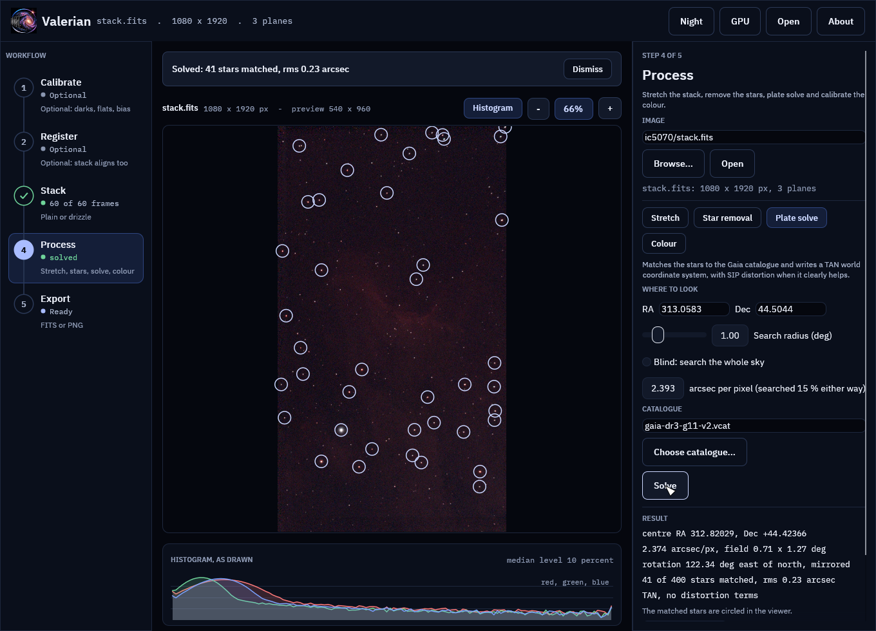Switch to the Star removal tab

pos(727,218)
